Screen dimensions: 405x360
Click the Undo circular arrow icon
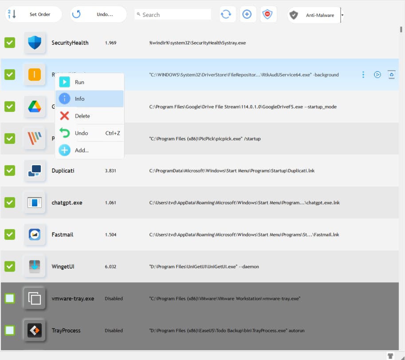(x=76, y=14)
